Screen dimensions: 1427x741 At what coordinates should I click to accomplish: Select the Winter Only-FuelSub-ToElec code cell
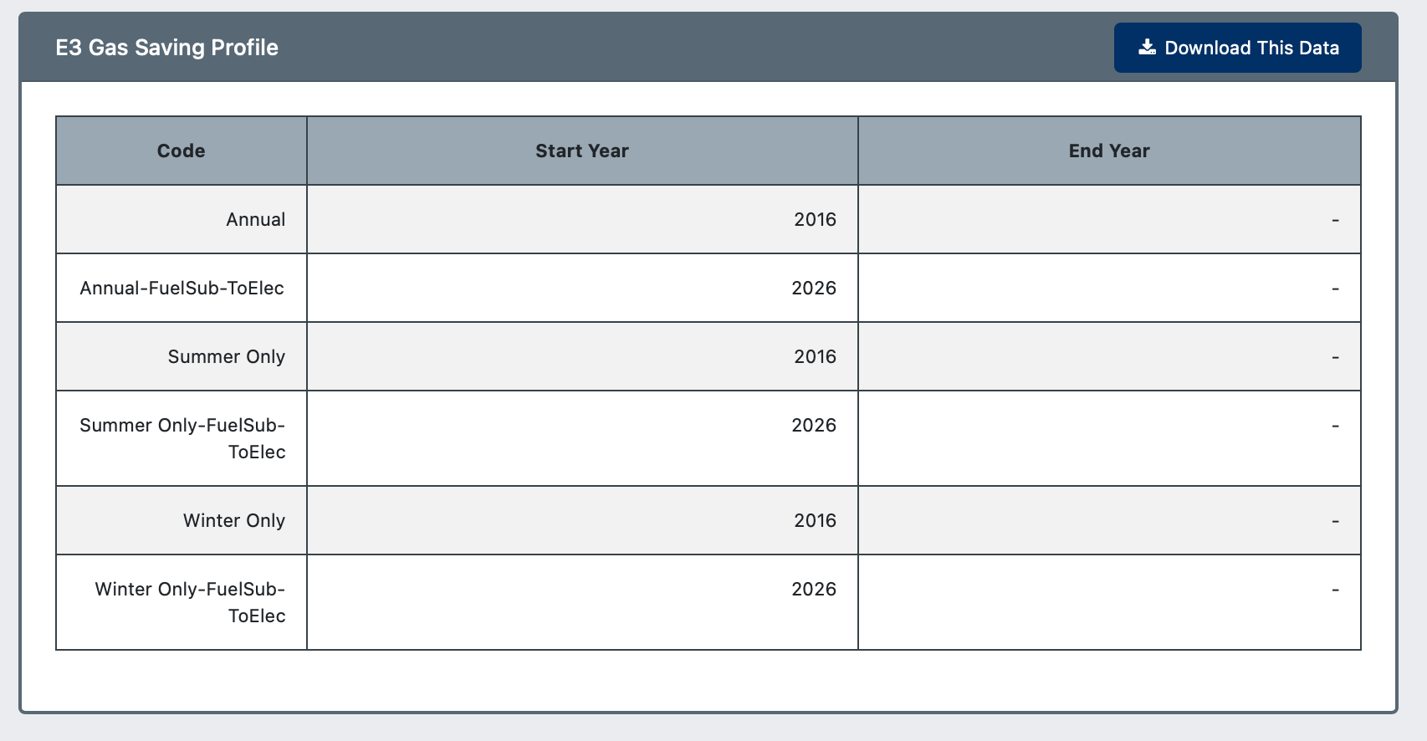point(182,602)
